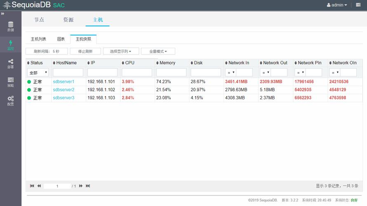Open Network Out comparison operator dropdown
This screenshot has height=206, width=367.
click(266, 73)
